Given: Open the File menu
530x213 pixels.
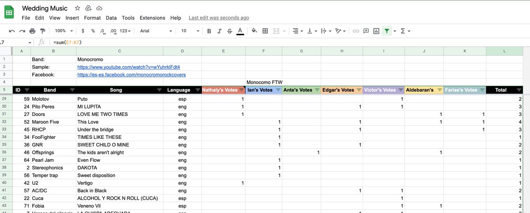Looking at the screenshot, I should (26, 18).
